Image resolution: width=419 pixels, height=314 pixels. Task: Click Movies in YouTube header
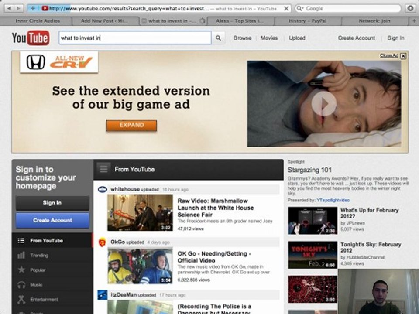(269, 38)
